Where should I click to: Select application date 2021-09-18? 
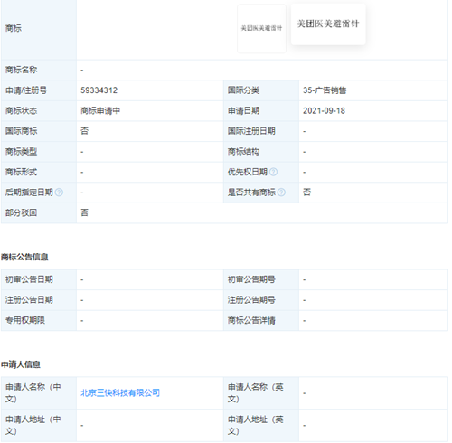pos(324,111)
